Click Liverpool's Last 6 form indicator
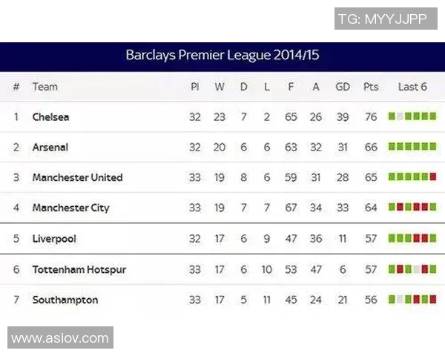 pos(412,239)
